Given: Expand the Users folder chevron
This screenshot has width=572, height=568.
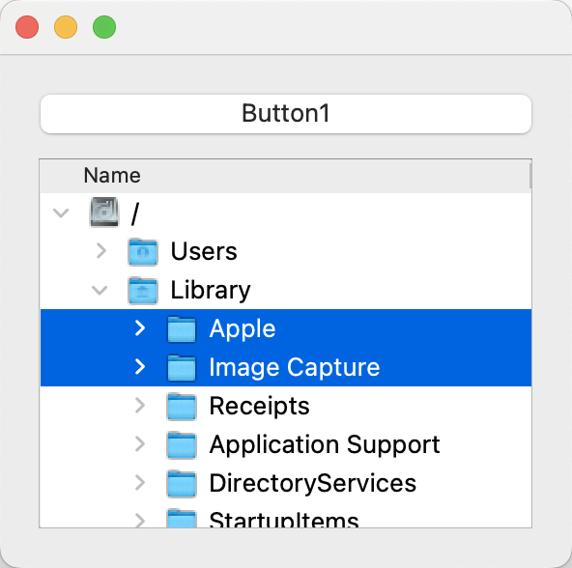Looking at the screenshot, I should pyautogui.click(x=101, y=251).
